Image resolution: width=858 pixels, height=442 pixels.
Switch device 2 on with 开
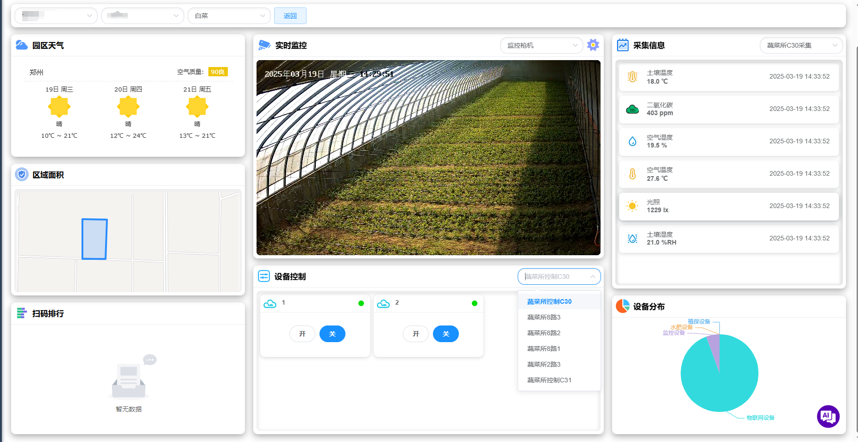(415, 334)
